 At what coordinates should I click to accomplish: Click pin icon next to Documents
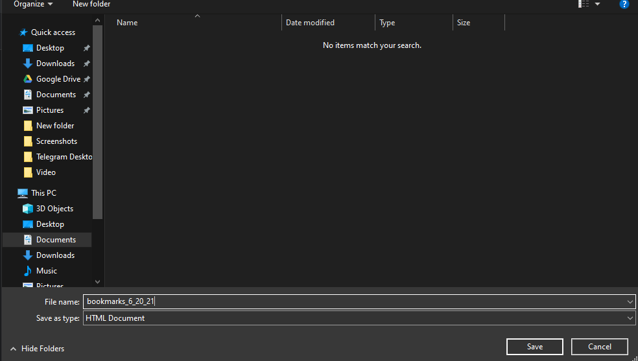tap(87, 95)
